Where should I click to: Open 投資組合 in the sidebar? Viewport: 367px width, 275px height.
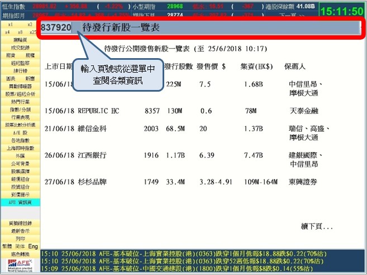pos(20,187)
